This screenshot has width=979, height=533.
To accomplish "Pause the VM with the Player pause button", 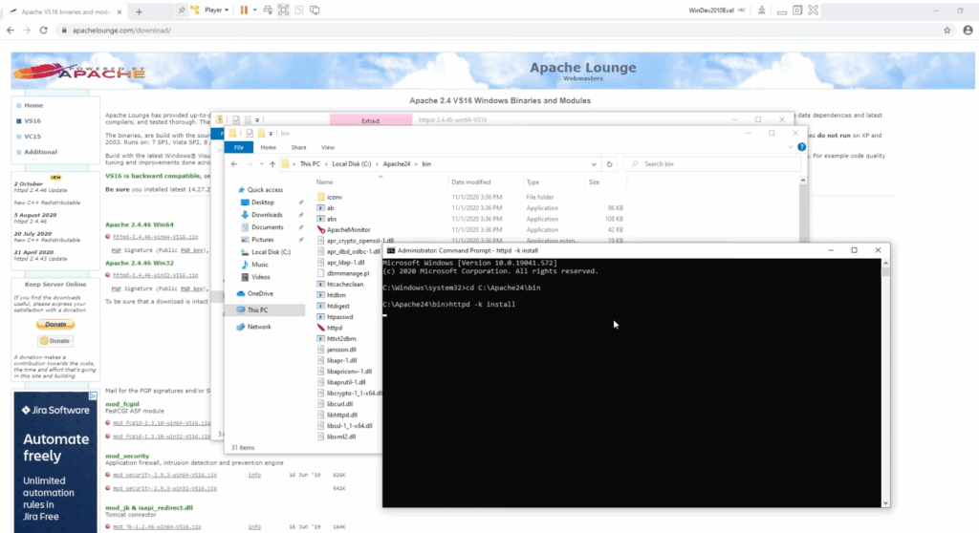I will (245, 10).
